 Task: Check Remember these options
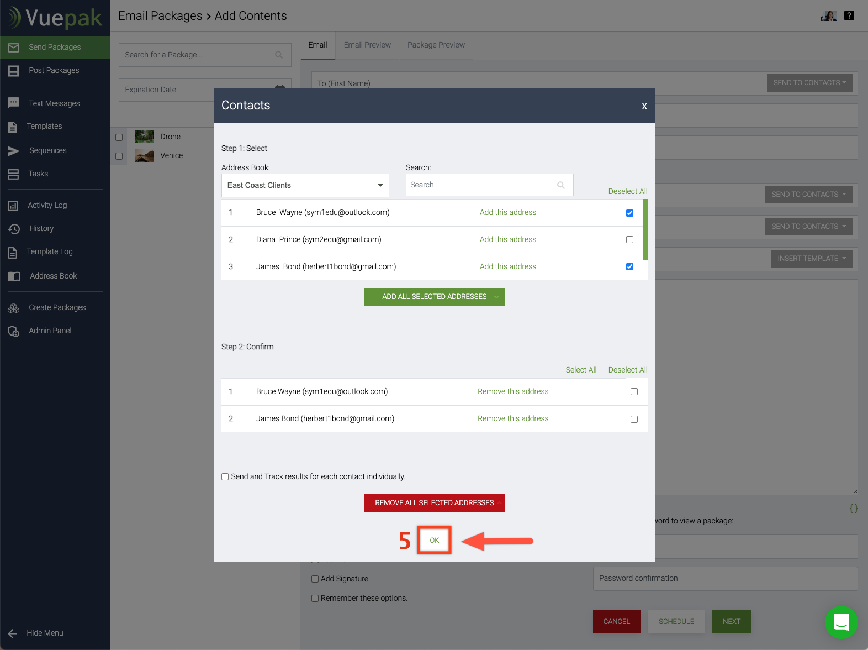(x=315, y=599)
